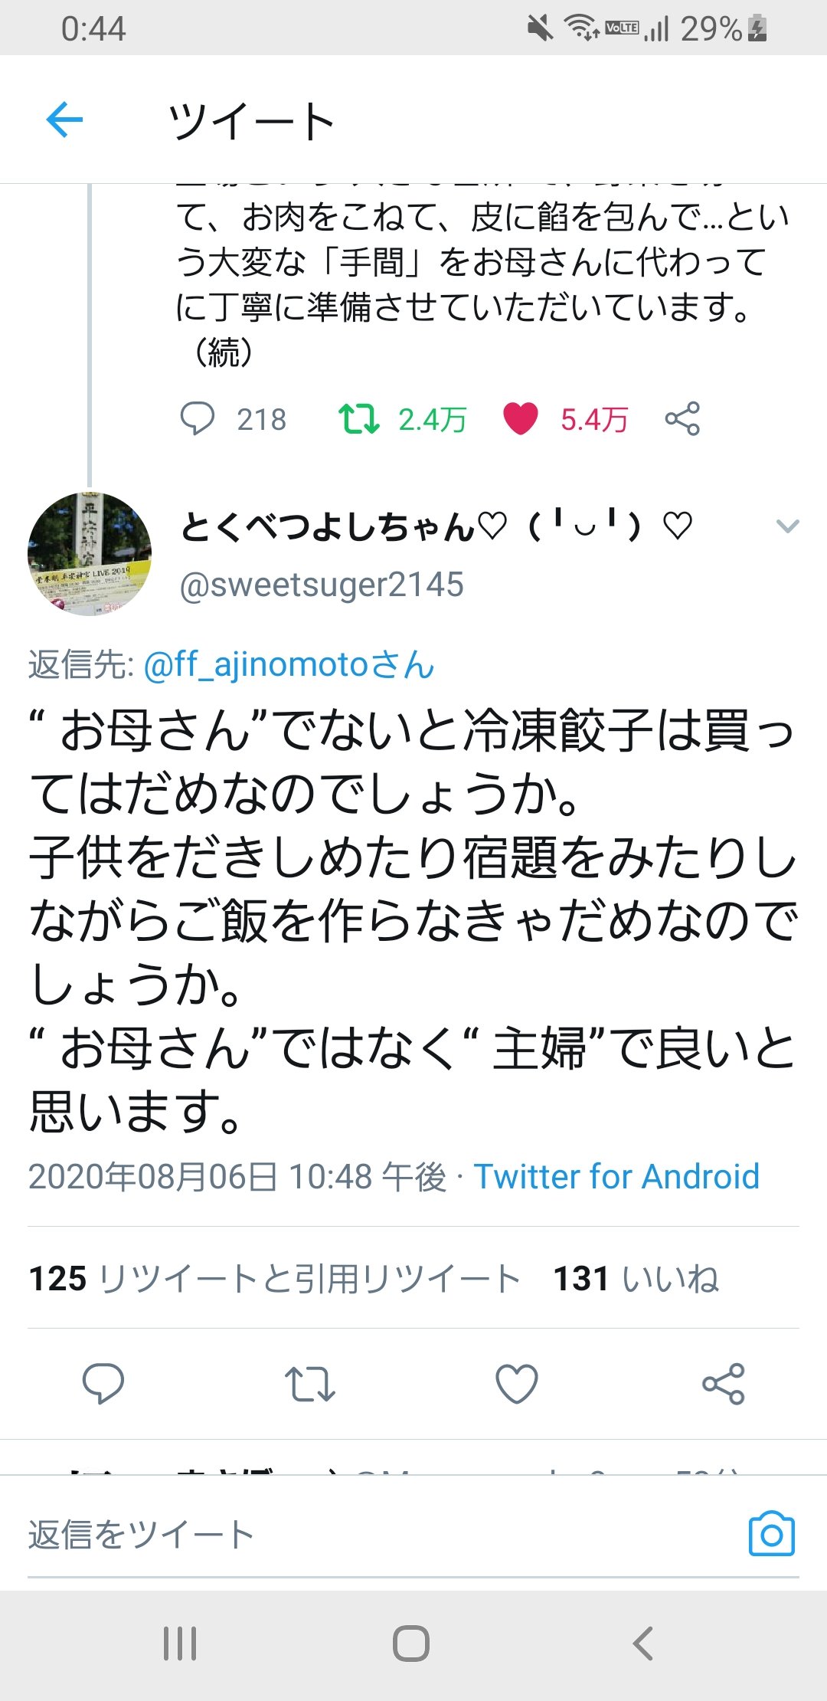
Task: Share the parent tweet
Action: [x=682, y=419]
